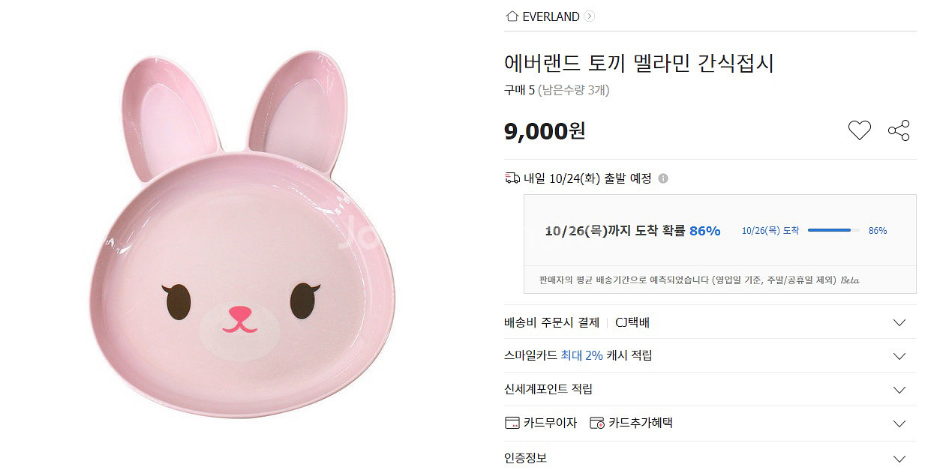Screen dimensions: 937x473
Task: Expand the 배송비 주문시 결제 section
Action: (899, 322)
